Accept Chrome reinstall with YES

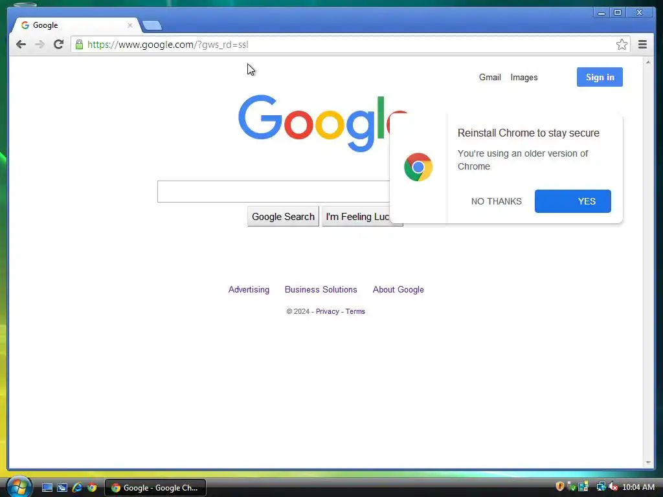coord(572,201)
